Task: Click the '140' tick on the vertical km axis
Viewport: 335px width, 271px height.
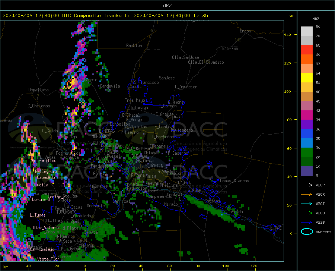Action: (287, 35)
